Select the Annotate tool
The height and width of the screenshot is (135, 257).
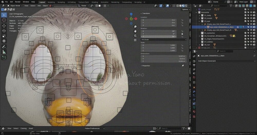pos(4,47)
